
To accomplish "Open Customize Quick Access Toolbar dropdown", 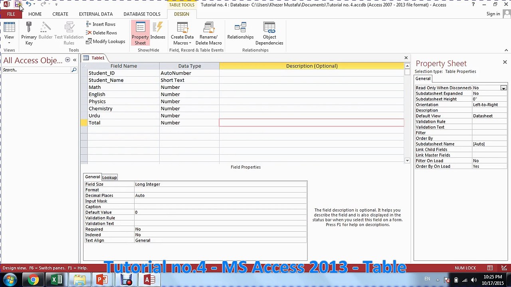I will pyautogui.click(x=56, y=4).
